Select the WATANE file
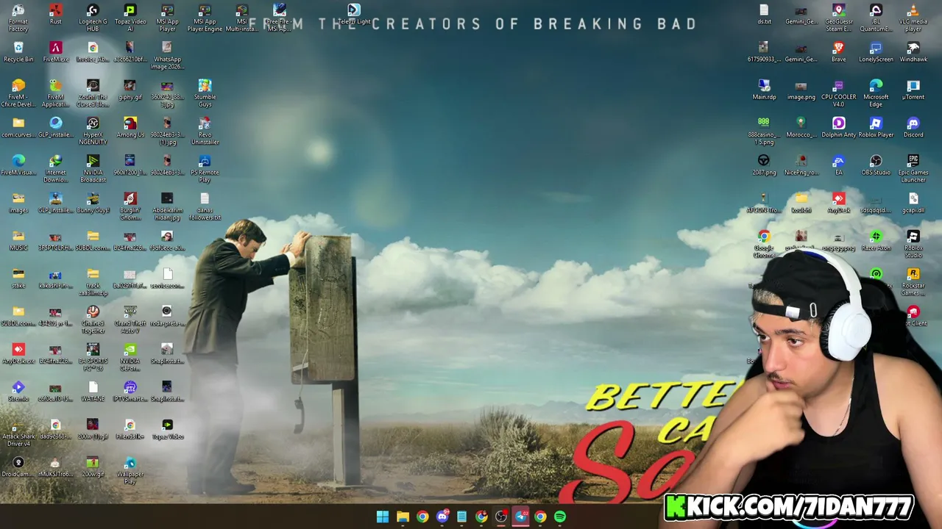The image size is (942, 529). point(93,391)
